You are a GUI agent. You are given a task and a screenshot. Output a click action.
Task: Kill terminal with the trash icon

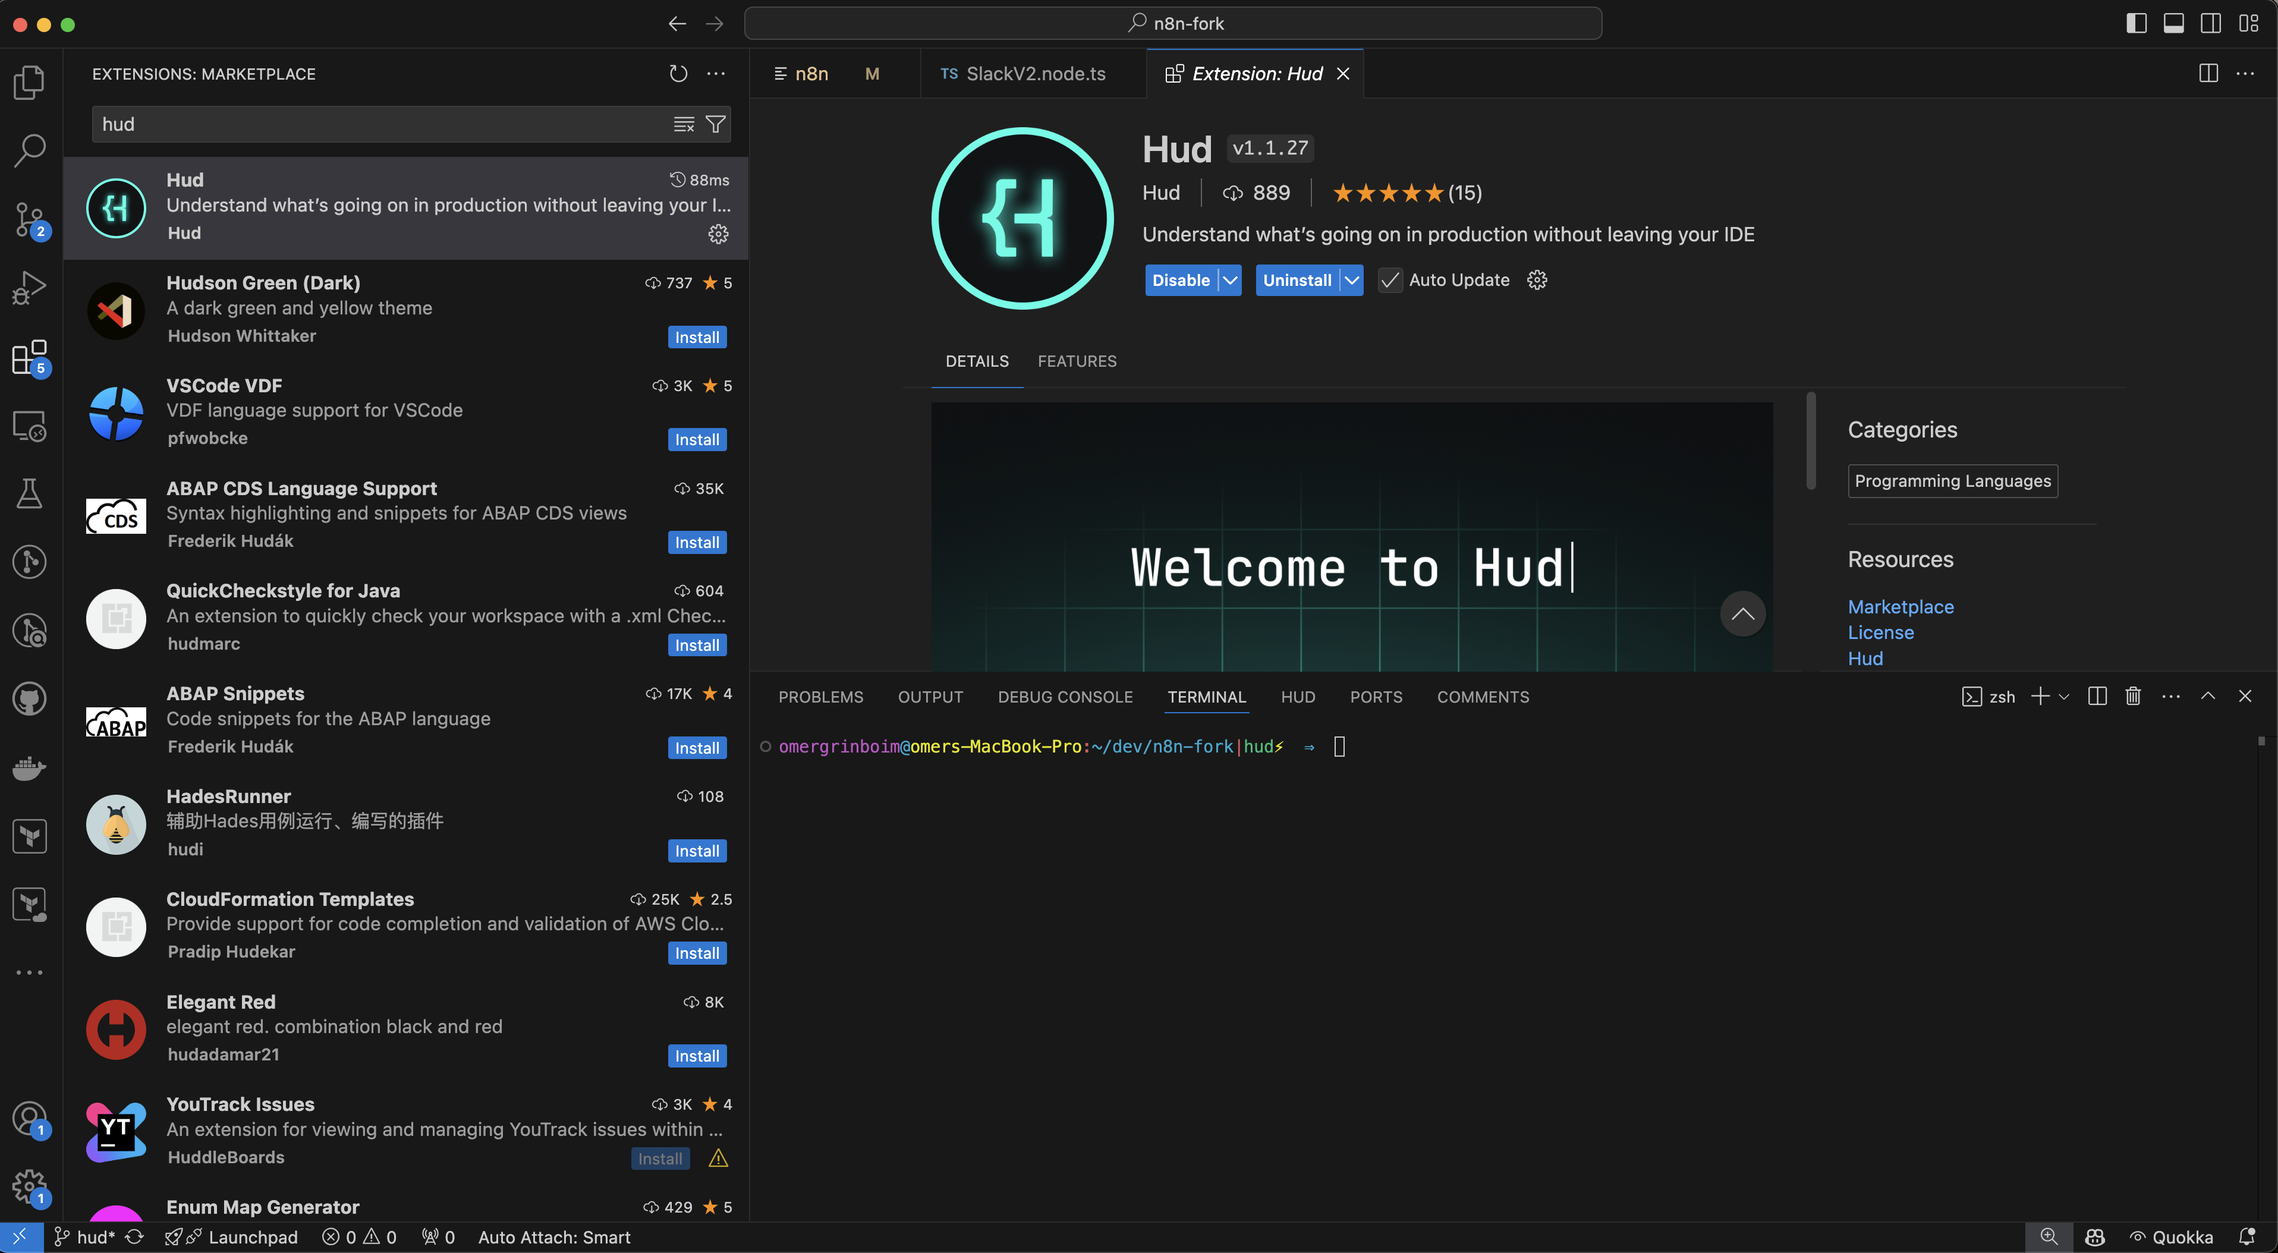pos(2133,697)
